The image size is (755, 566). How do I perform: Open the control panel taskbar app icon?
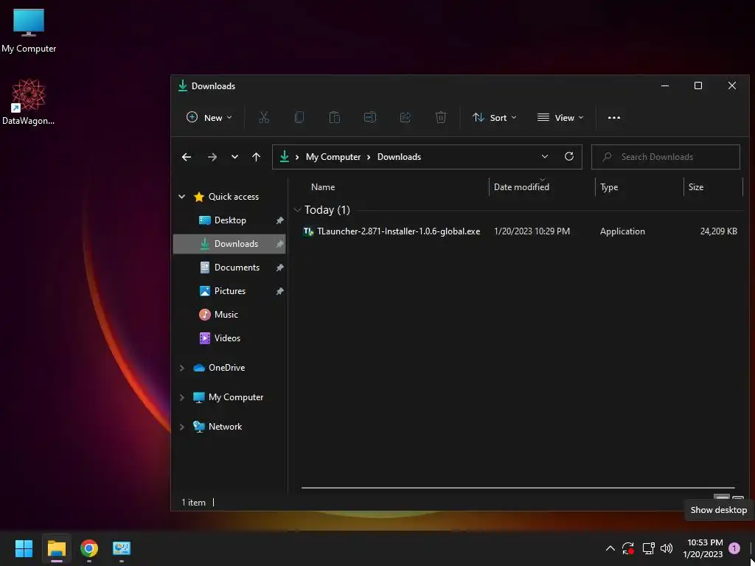[x=122, y=548]
